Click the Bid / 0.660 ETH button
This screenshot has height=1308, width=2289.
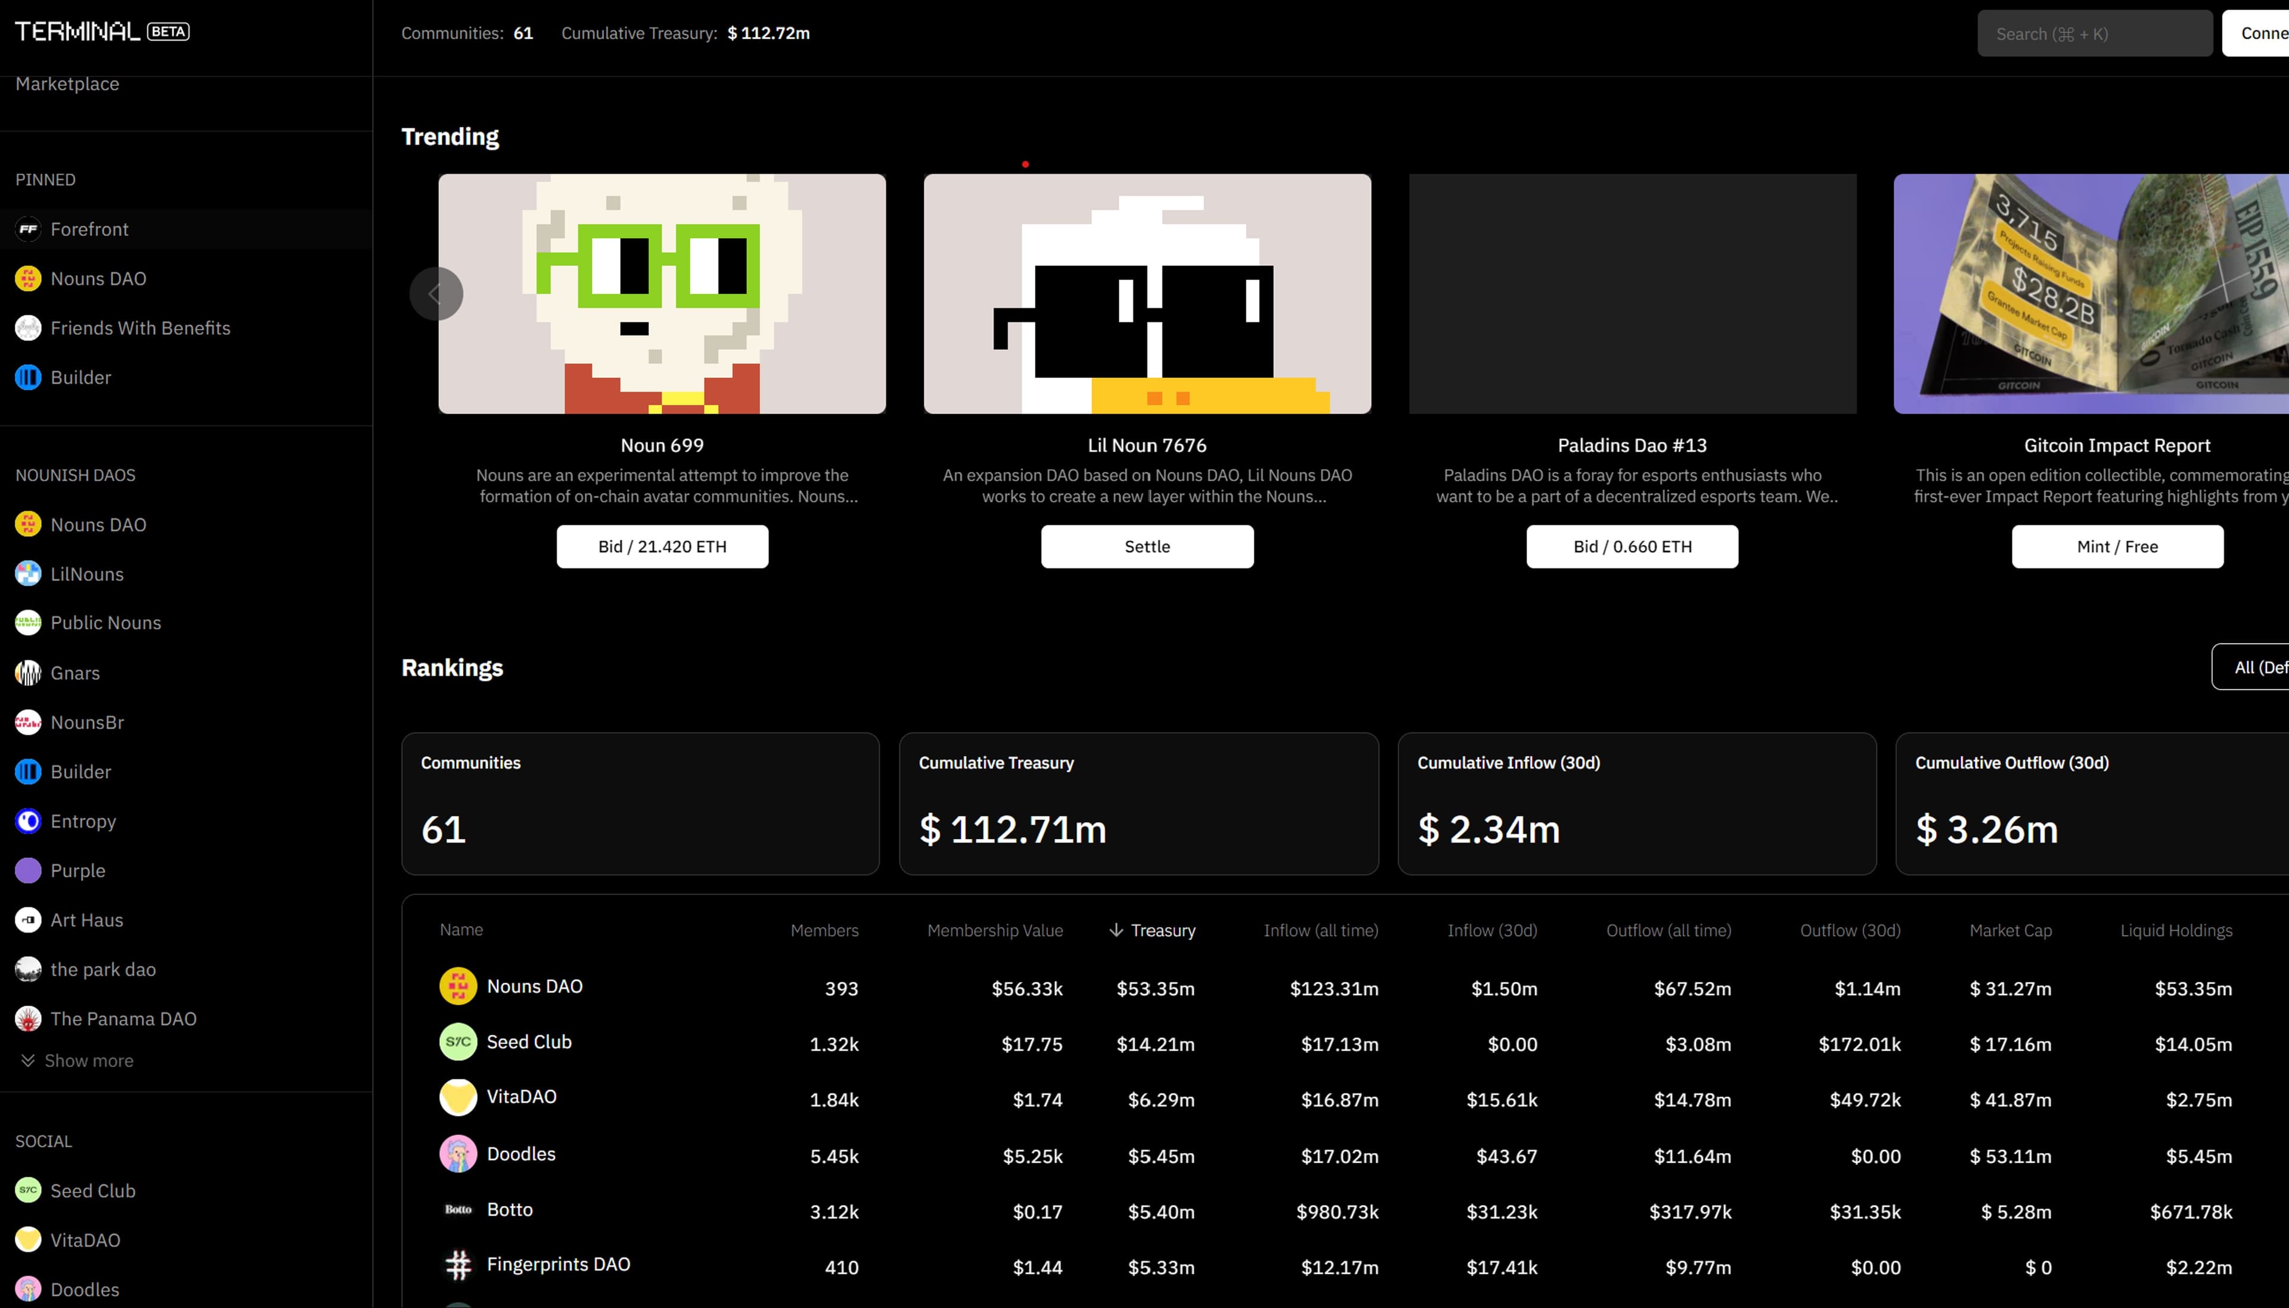click(1632, 546)
